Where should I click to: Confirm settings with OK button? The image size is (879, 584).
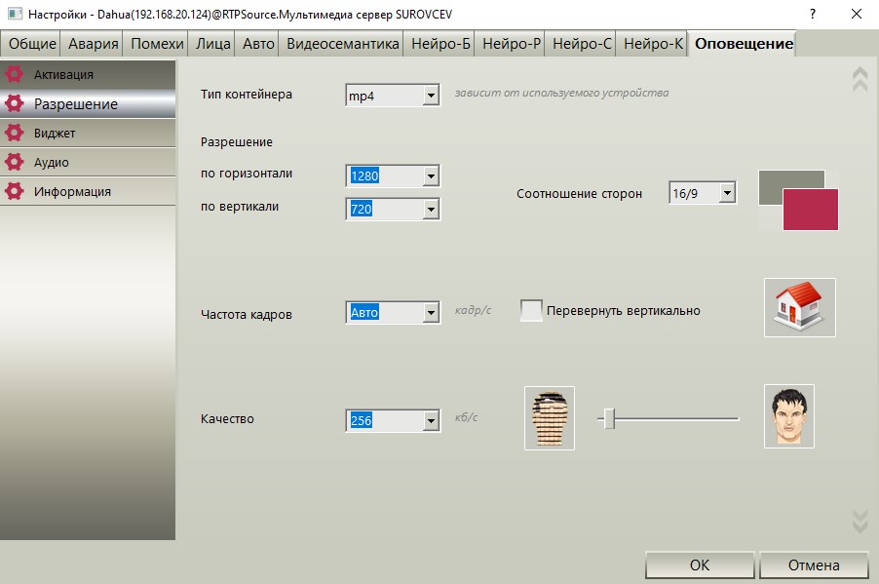tap(700, 565)
